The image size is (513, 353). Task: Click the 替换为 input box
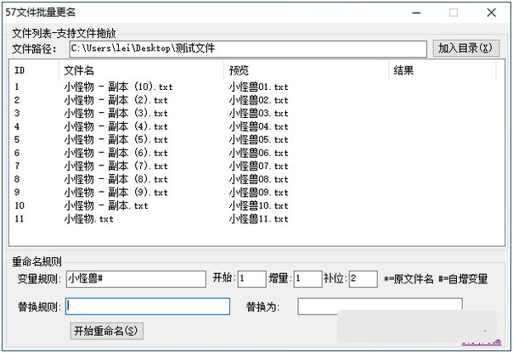(380, 305)
